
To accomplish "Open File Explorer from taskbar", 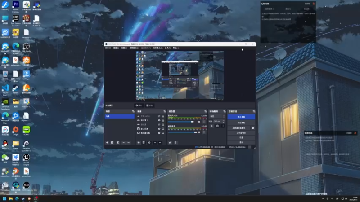I will pyautogui.click(x=11, y=199).
